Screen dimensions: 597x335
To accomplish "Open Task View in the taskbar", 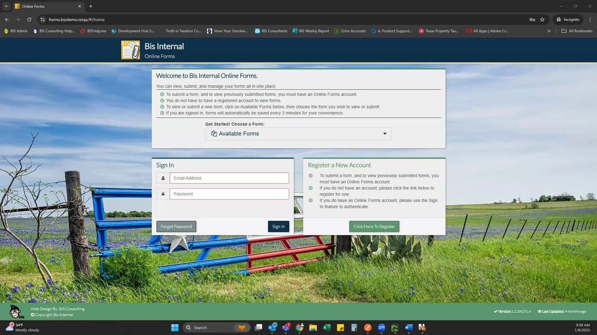I will (x=259, y=328).
